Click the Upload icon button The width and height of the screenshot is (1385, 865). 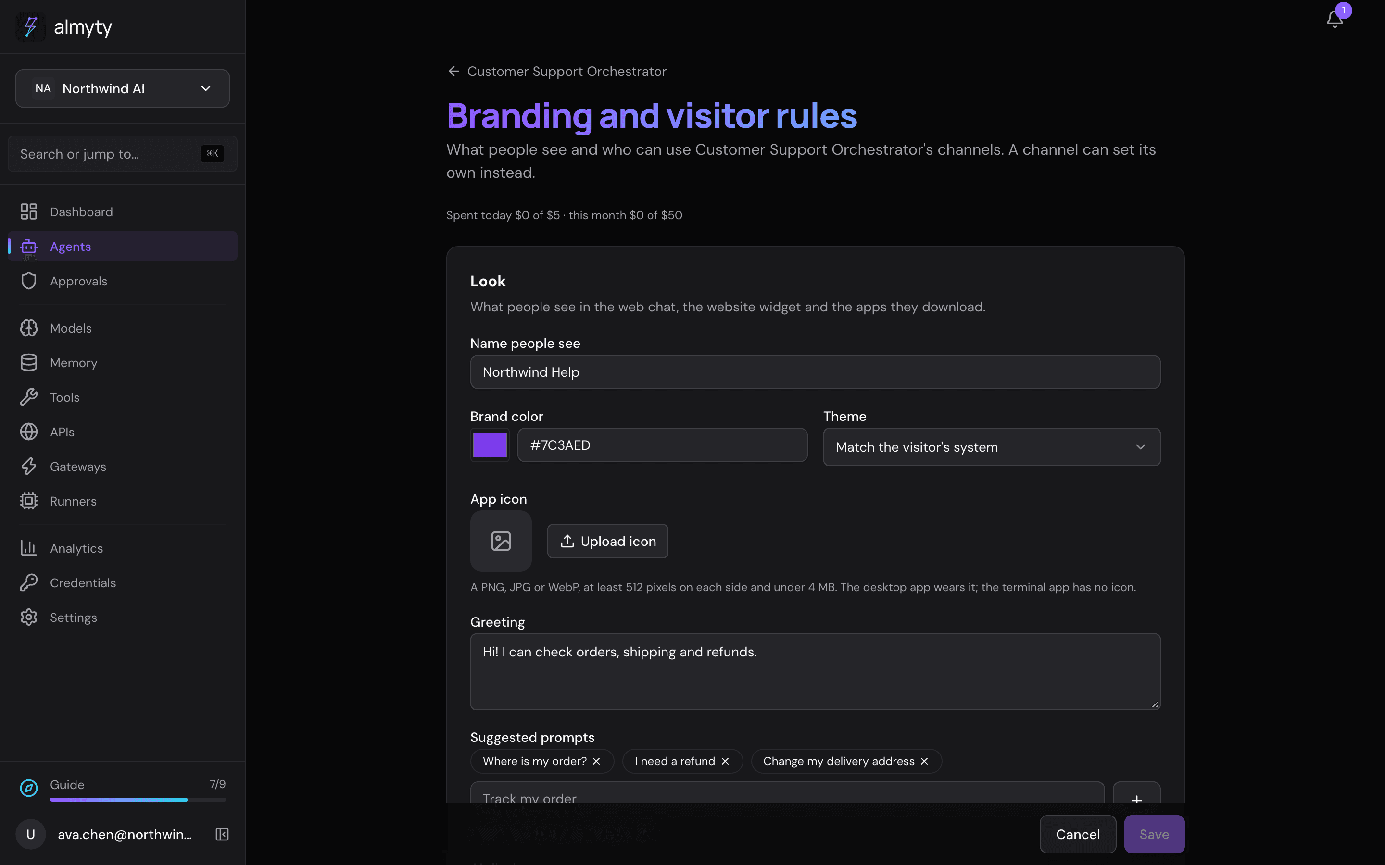pyautogui.click(x=607, y=541)
